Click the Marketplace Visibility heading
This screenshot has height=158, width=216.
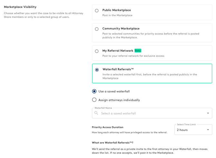click(x=20, y=7)
